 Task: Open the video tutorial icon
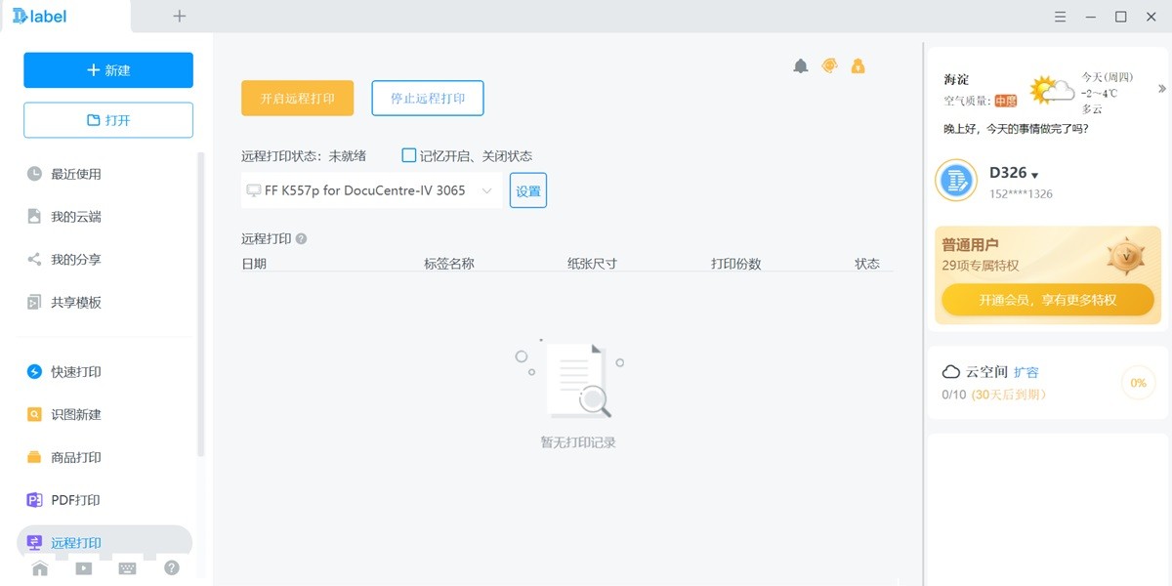coord(83,568)
